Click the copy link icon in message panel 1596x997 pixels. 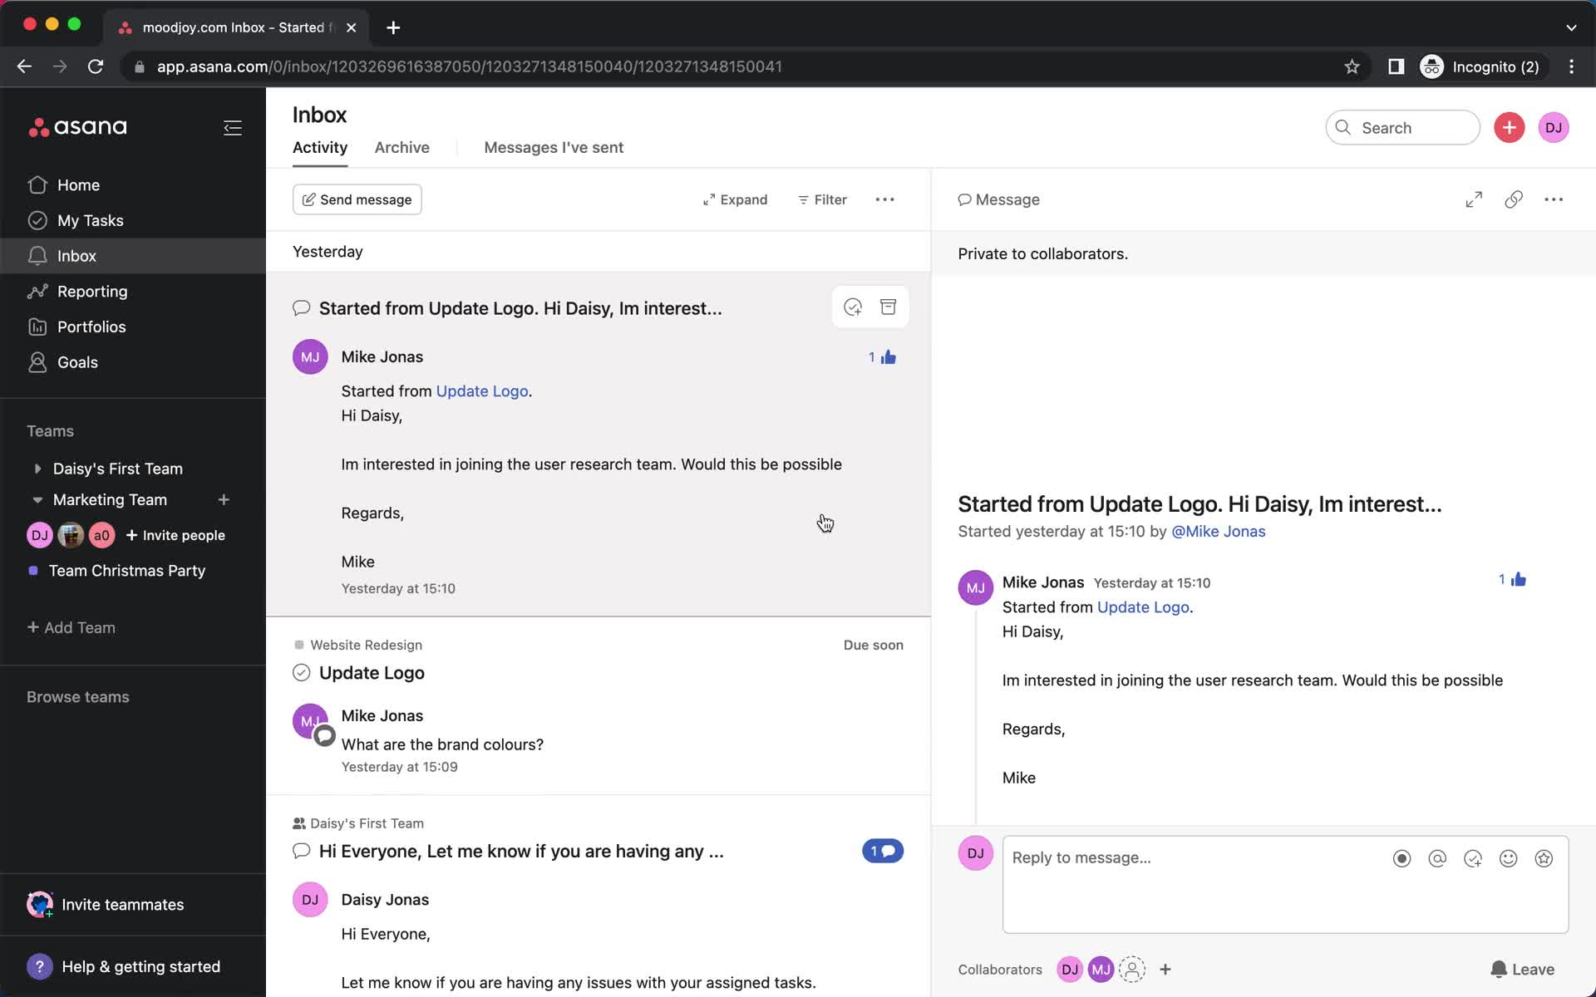(x=1513, y=199)
